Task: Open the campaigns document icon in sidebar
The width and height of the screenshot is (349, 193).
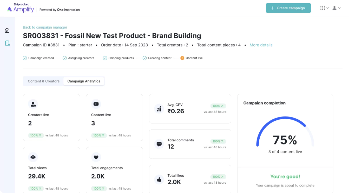Action: (7, 43)
